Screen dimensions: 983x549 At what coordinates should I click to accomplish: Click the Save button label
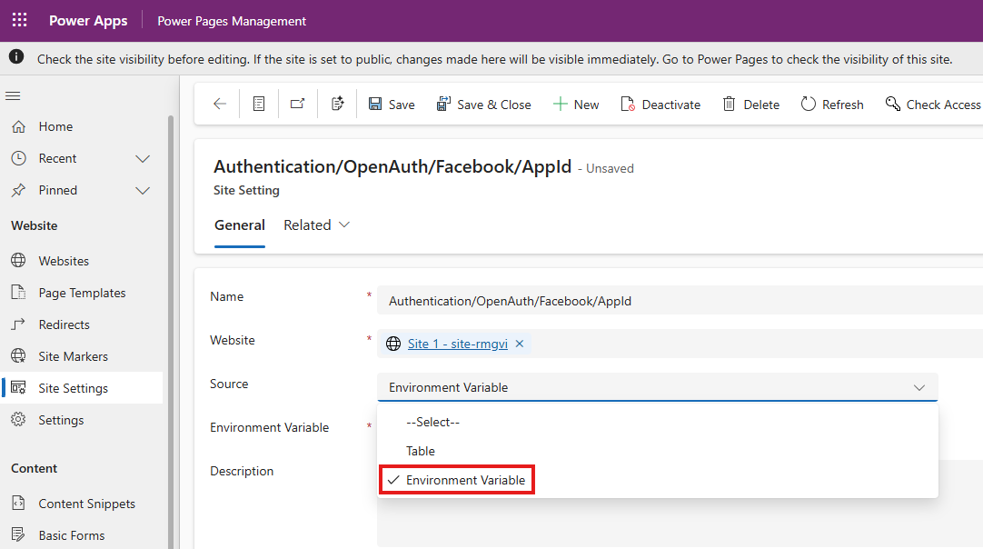click(402, 105)
